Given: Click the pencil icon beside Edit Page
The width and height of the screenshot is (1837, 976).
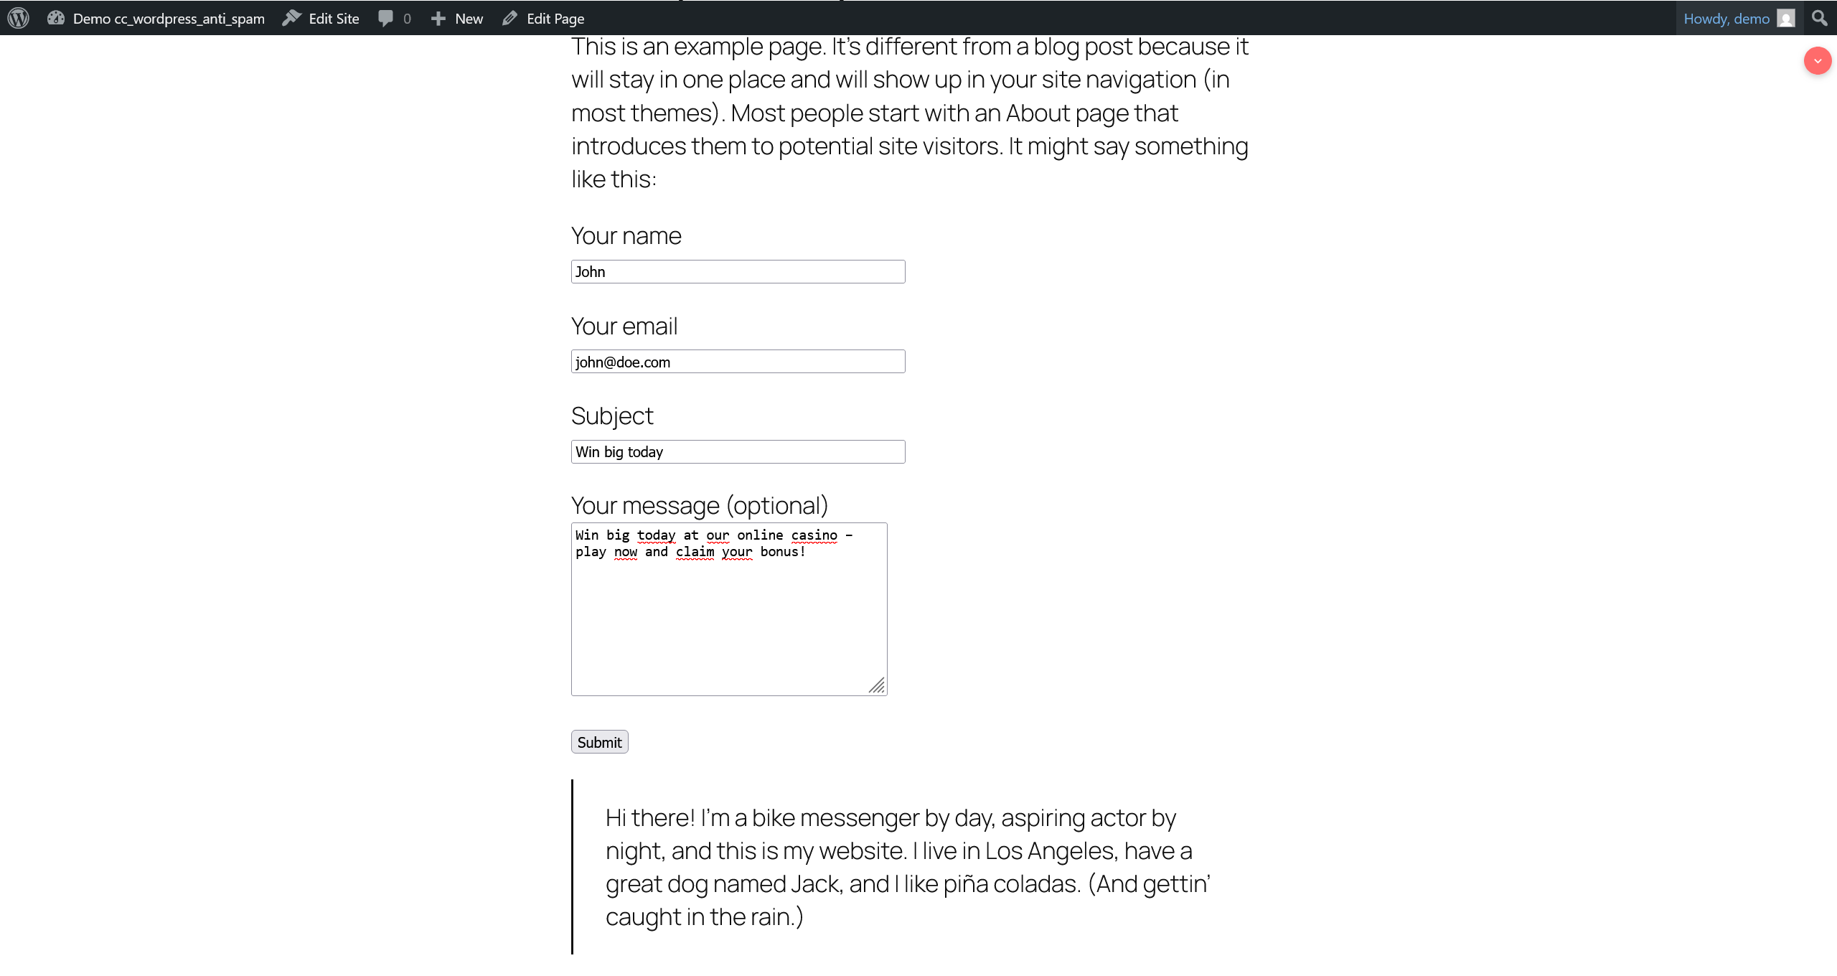Looking at the screenshot, I should tap(509, 18).
